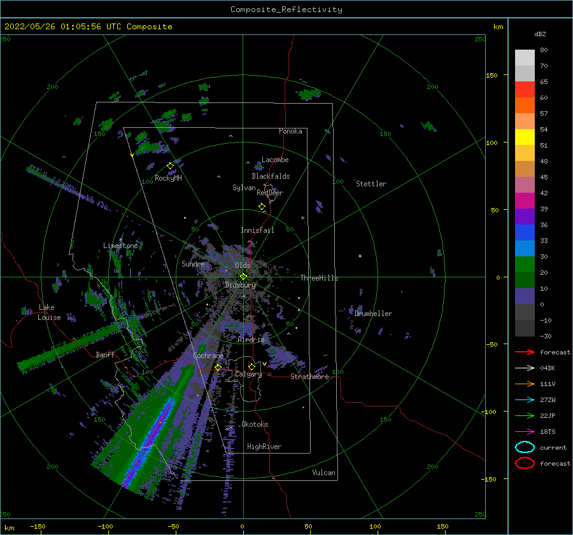The width and height of the screenshot is (573, 535).
Task: Click the Lacombe city label
Action: [x=275, y=160]
